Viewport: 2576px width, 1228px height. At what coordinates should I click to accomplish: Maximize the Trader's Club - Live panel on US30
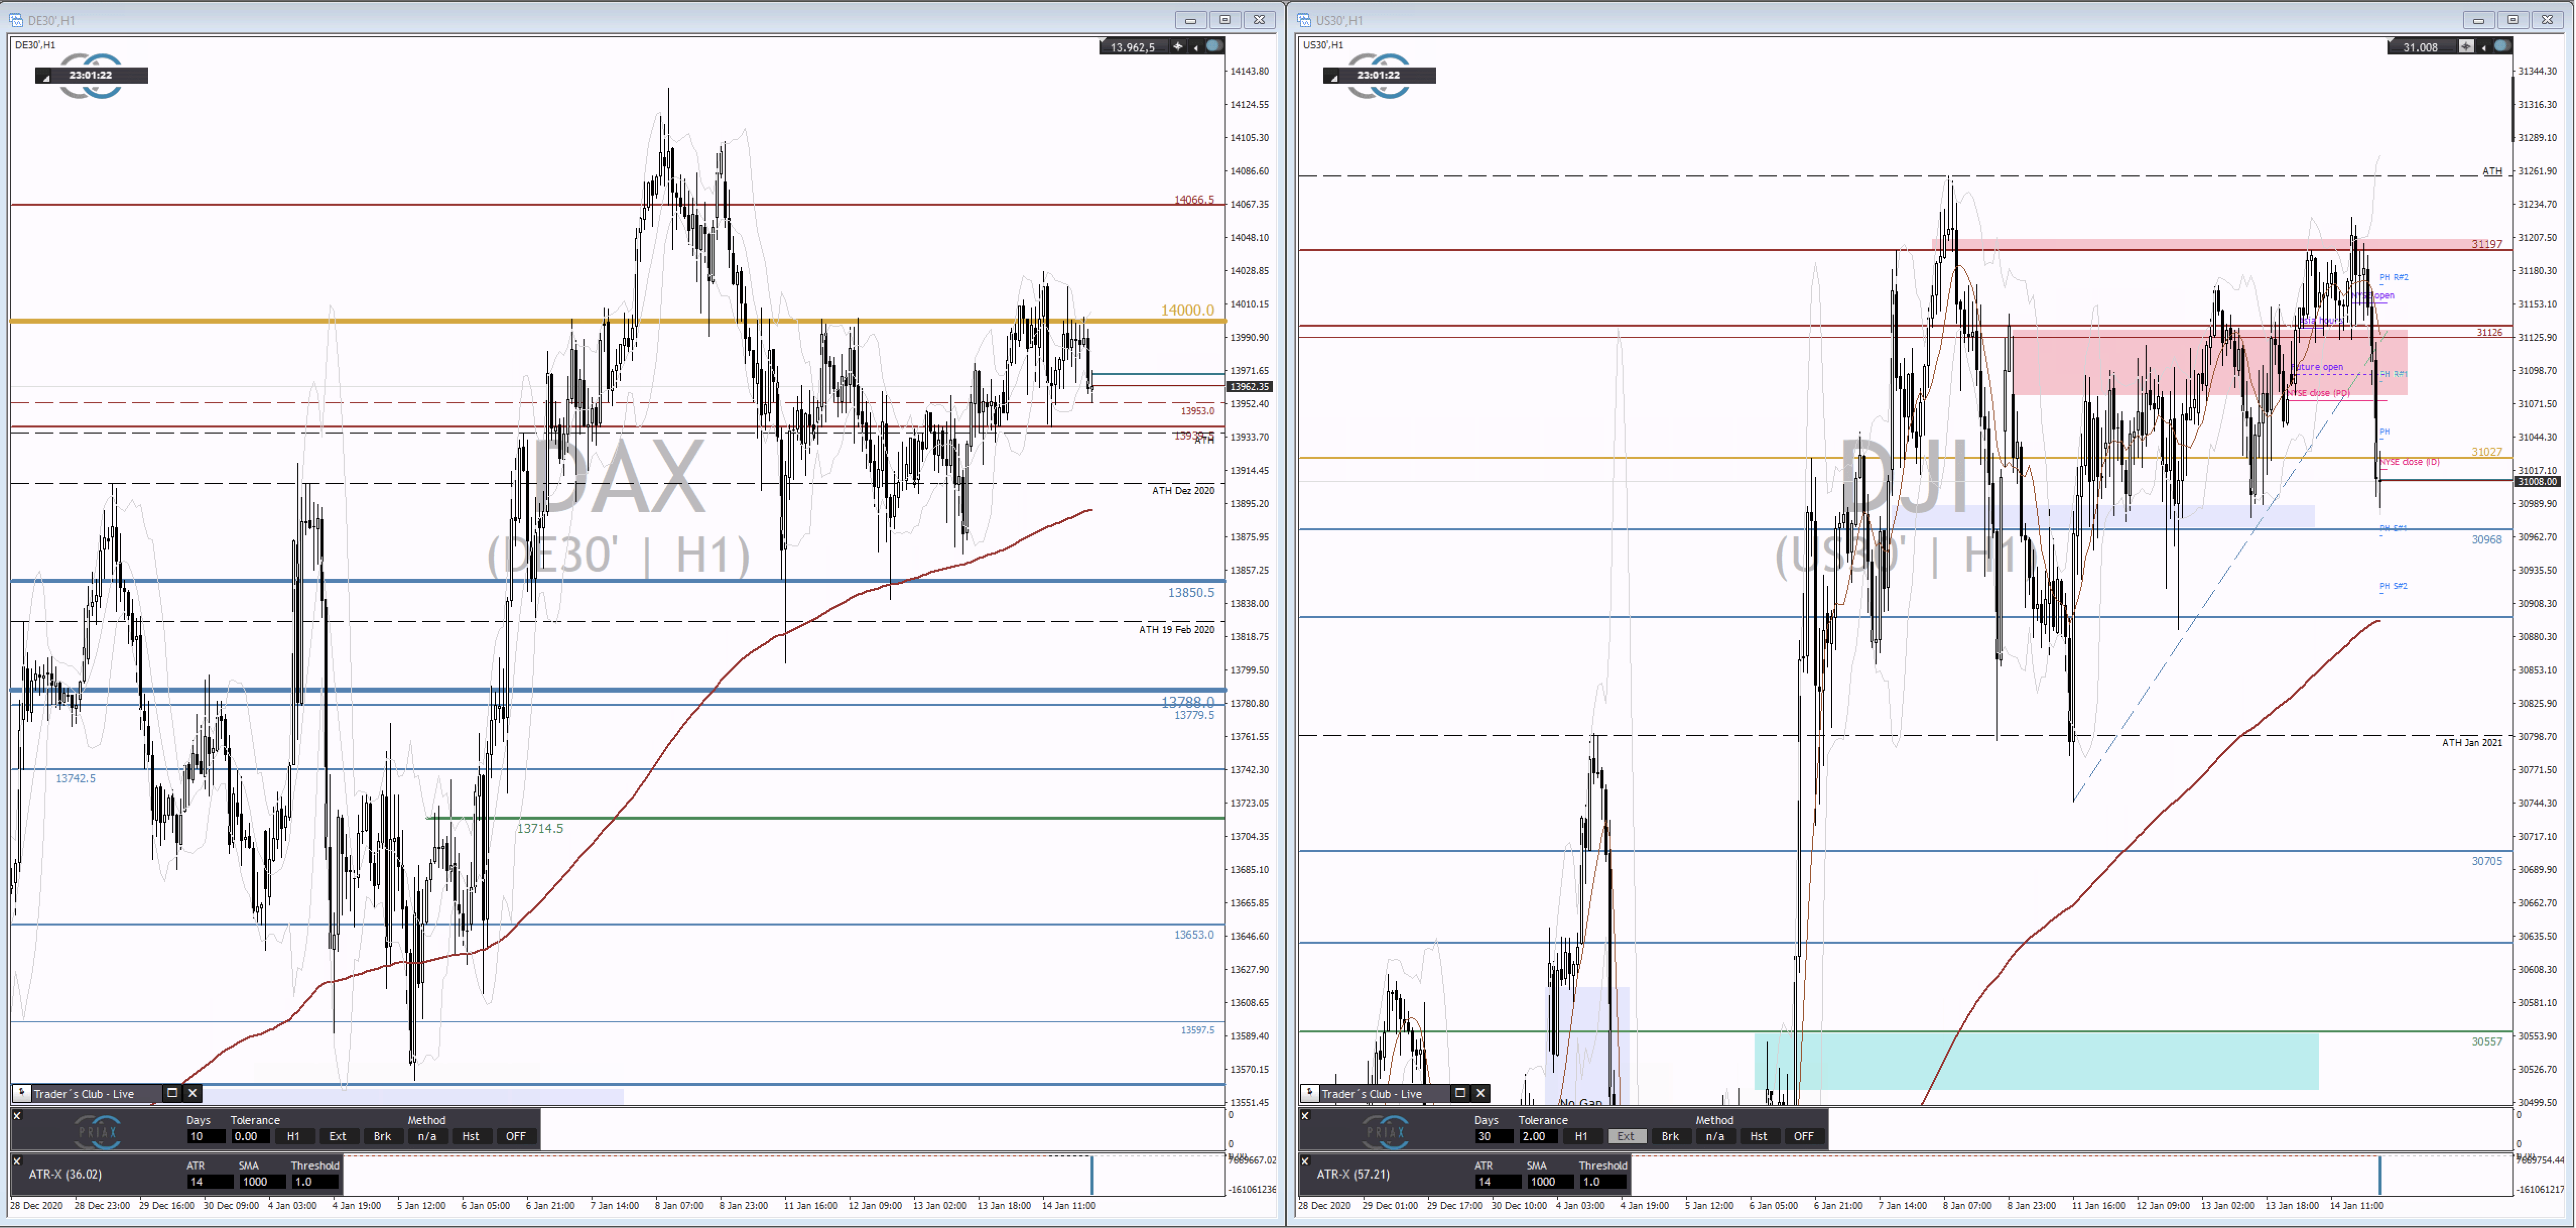(x=1460, y=1093)
